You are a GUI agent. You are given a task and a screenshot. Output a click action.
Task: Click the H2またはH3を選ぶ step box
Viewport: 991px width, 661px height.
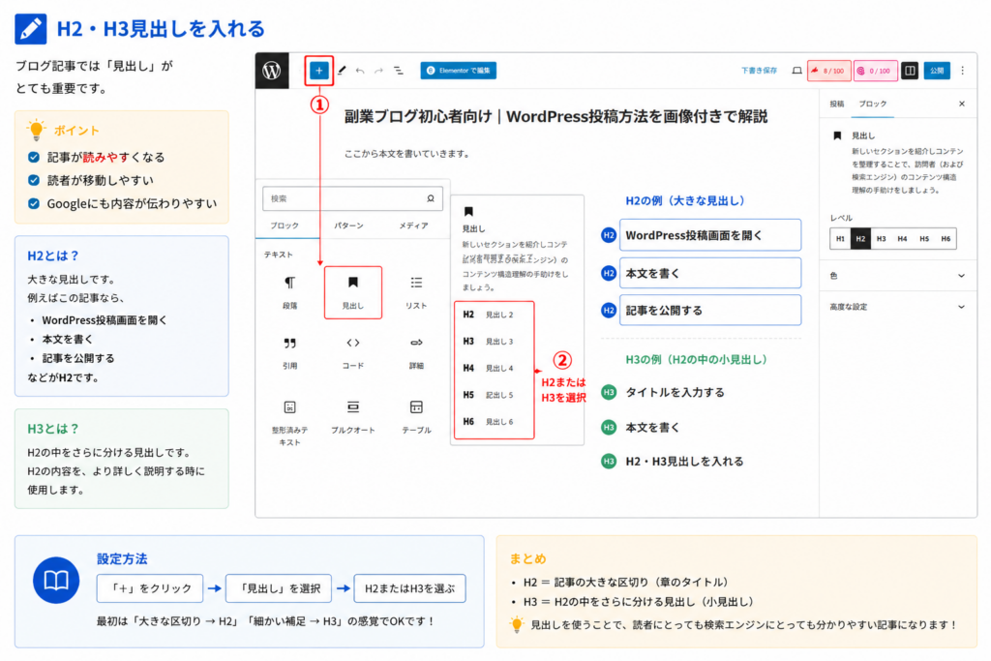tap(409, 588)
